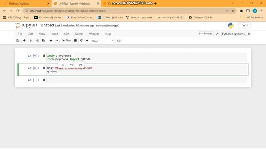Cut selected cells with the scissors icon
Viewport: 266px width, 149px height.
(31, 41)
